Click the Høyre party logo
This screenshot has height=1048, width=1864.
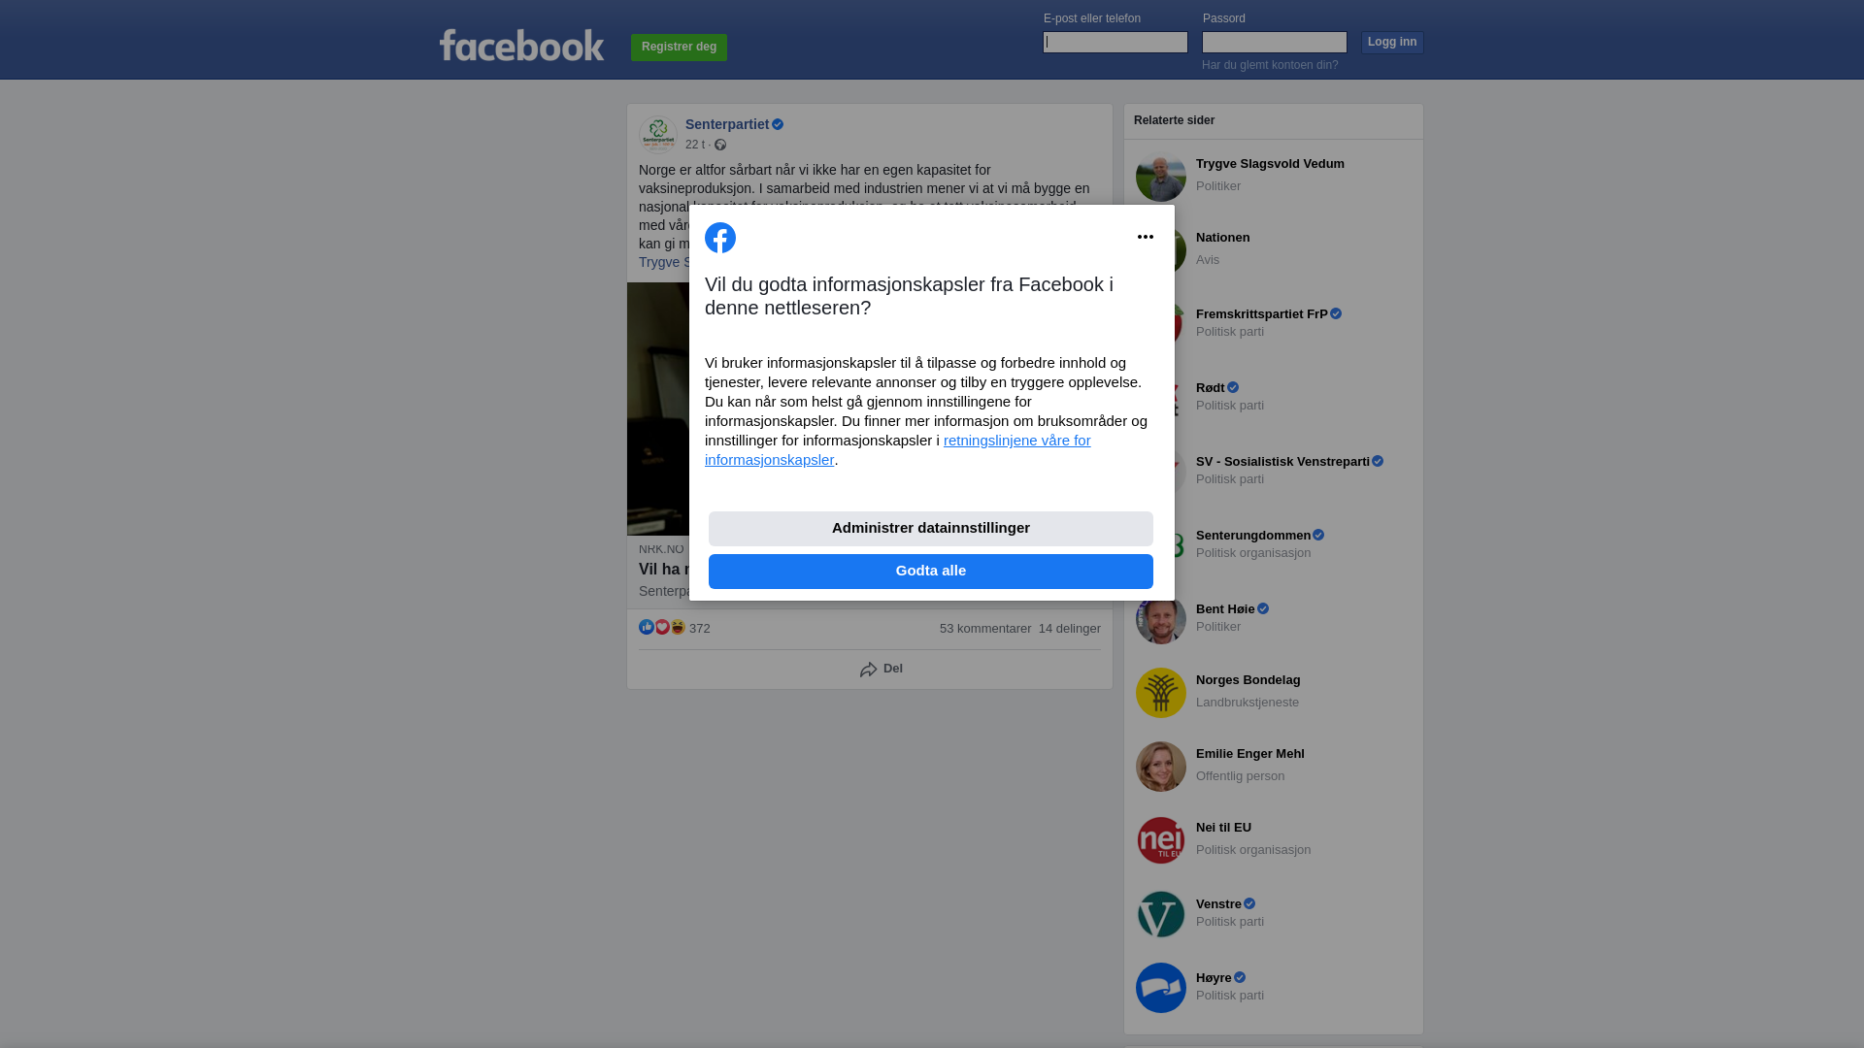(1161, 988)
